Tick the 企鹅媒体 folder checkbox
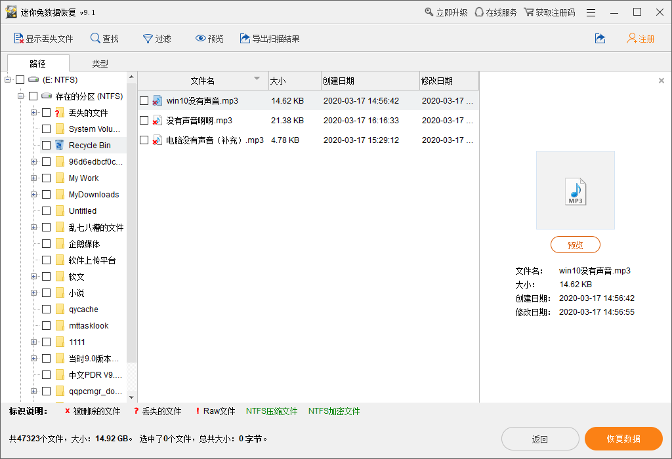This screenshot has width=672, height=459. click(x=47, y=244)
